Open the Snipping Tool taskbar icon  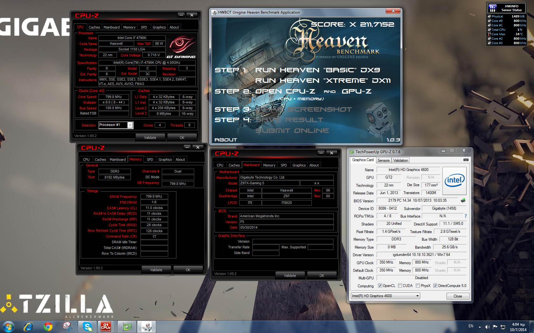(x=67, y=326)
